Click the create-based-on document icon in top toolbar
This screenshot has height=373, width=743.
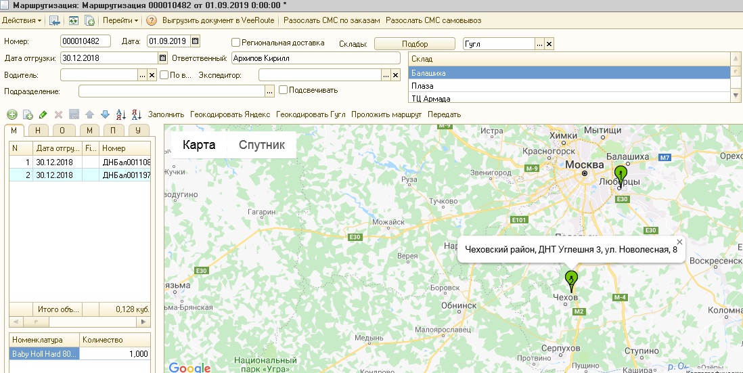point(89,20)
